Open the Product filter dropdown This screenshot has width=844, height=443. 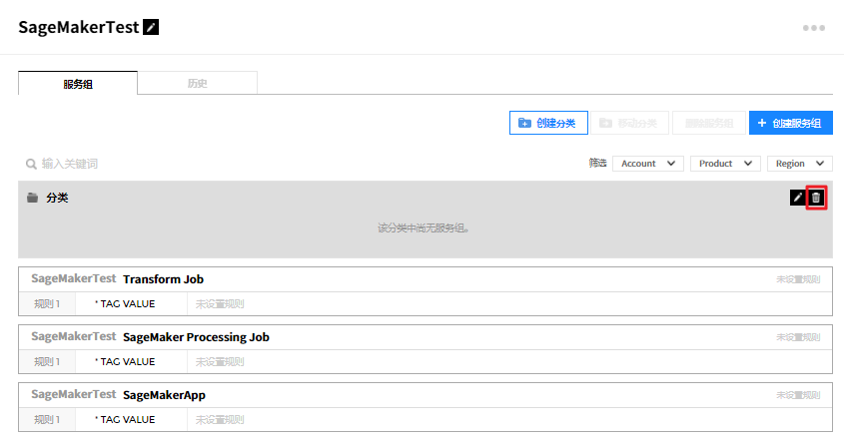[x=724, y=164]
